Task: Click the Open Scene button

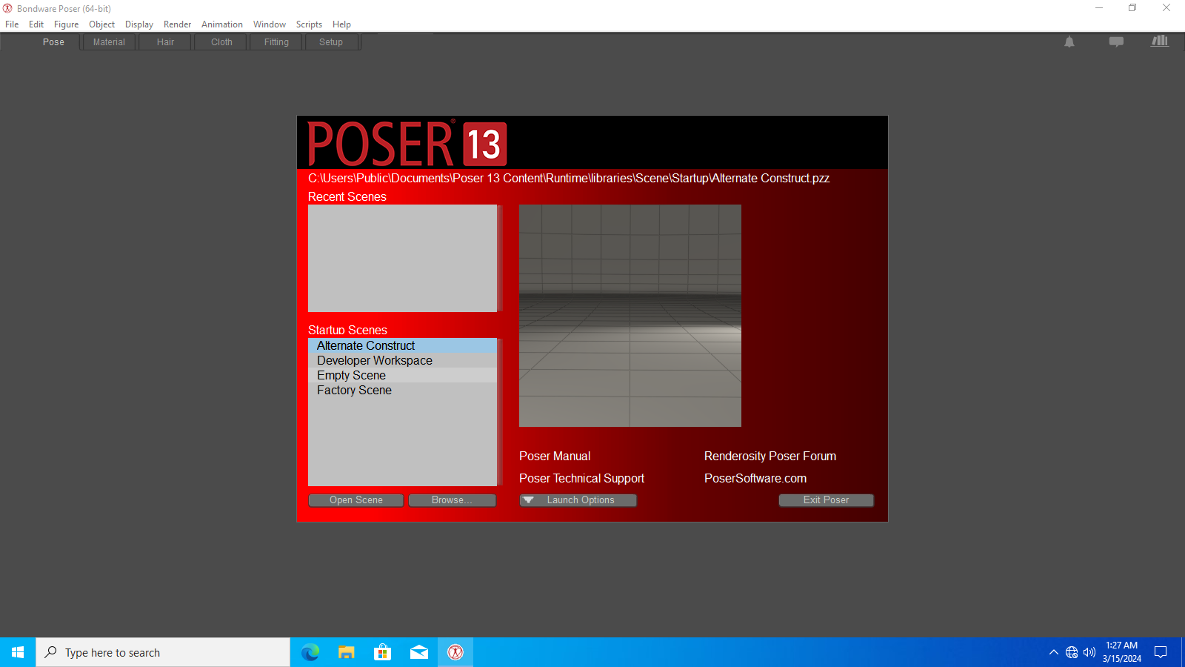Action: pyautogui.click(x=356, y=500)
